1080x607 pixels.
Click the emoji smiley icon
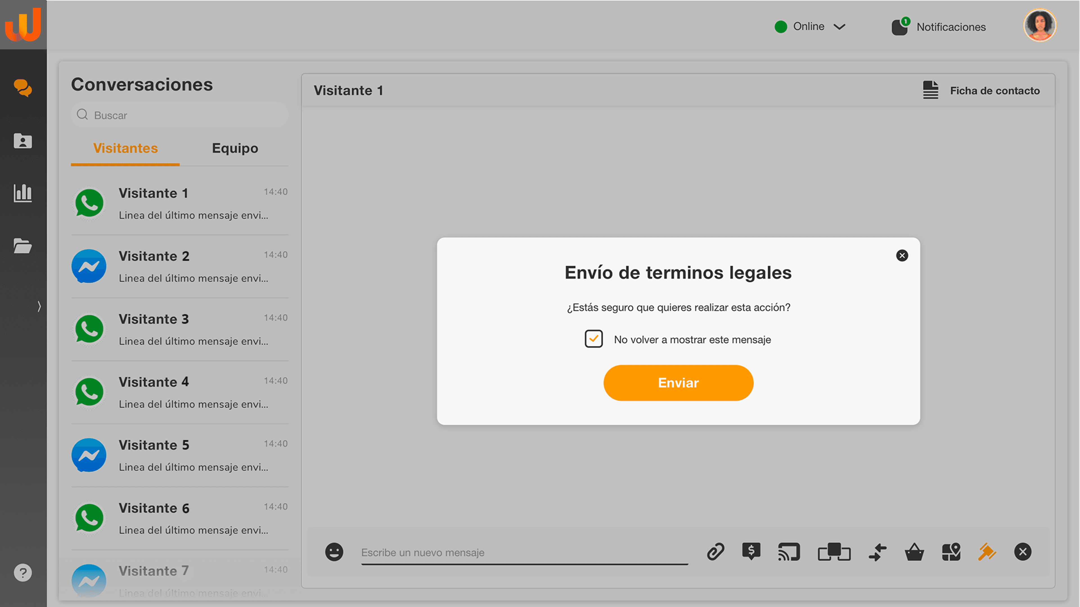pos(334,552)
